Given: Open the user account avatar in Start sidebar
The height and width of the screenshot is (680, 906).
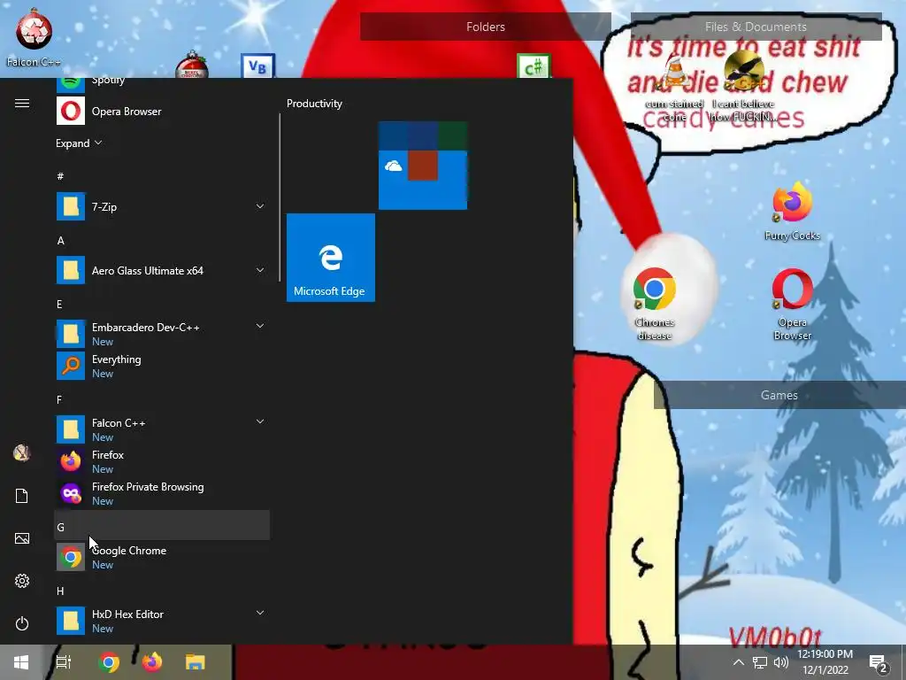Looking at the screenshot, I should (x=22, y=452).
